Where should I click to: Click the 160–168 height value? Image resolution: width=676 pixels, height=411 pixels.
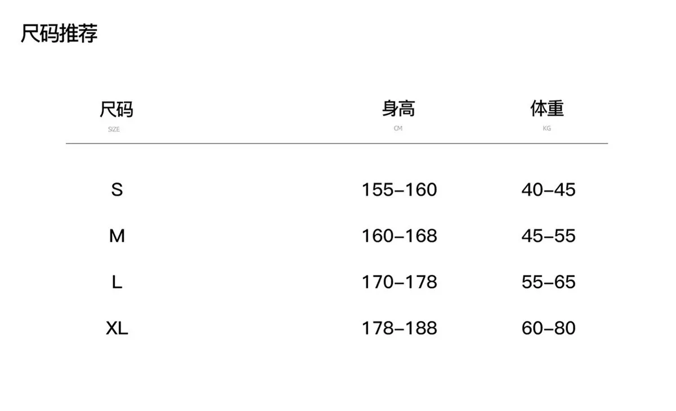[x=399, y=236]
